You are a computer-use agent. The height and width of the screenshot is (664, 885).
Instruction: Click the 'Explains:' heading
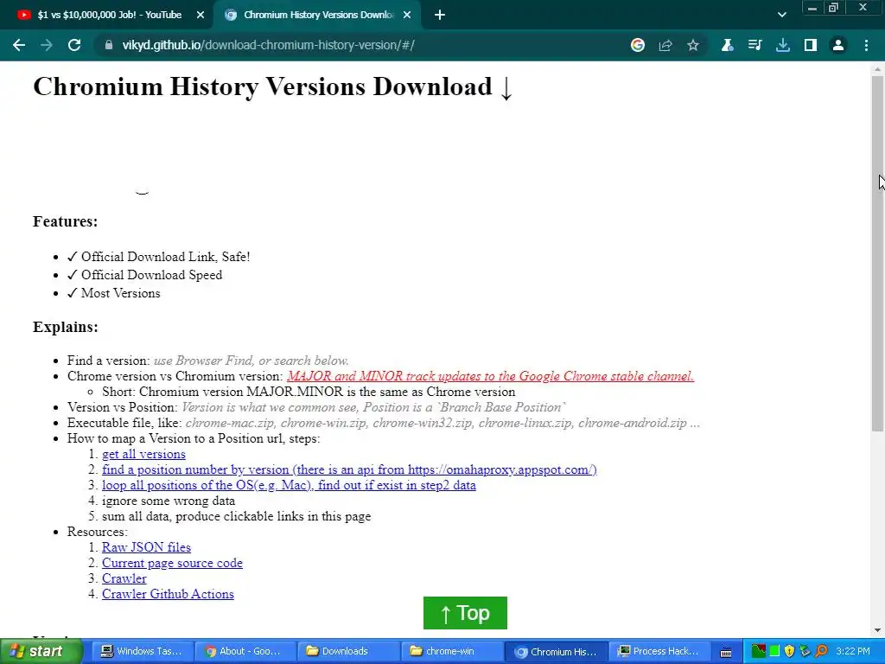[66, 327]
